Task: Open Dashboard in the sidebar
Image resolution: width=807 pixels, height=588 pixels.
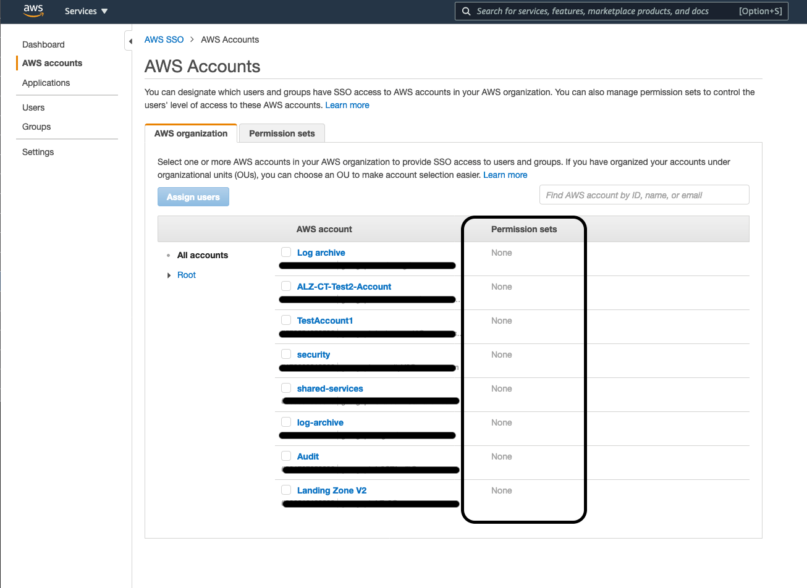Action: tap(43, 44)
